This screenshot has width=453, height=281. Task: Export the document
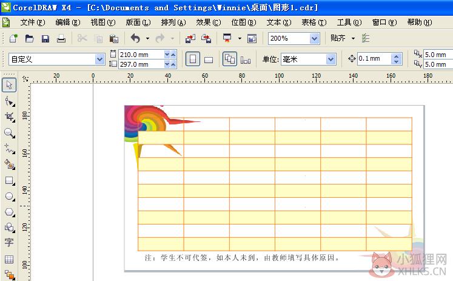(x=206, y=38)
